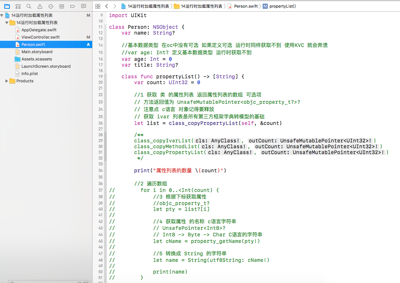The height and width of the screenshot is (283, 400).
Task: Go forward with the right chevron
Action: pos(115,6)
